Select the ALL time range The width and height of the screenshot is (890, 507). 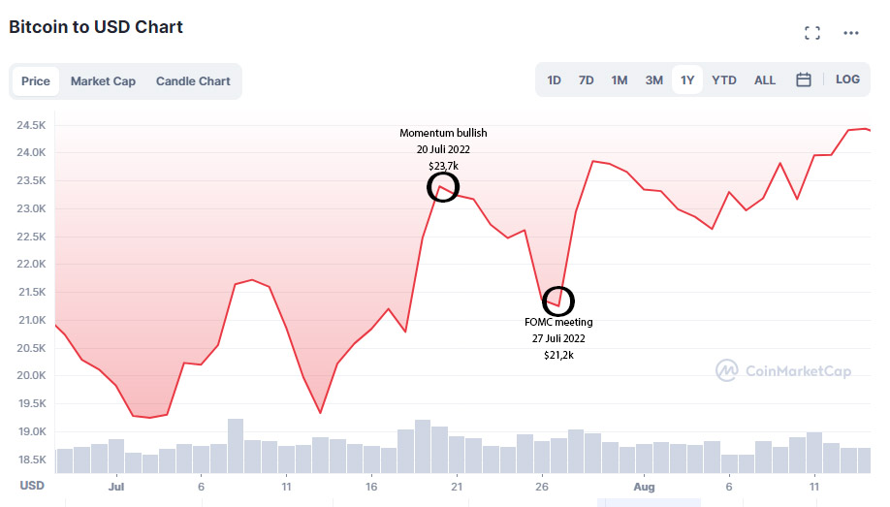(x=765, y=80)
